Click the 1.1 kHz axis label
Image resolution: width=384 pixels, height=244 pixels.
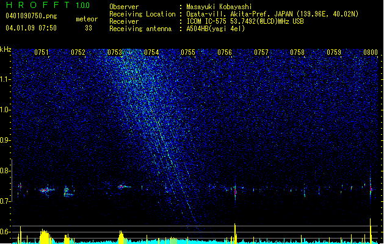tap(5, 79)
